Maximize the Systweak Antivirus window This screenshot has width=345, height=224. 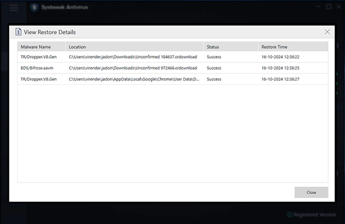pos(329,7)
